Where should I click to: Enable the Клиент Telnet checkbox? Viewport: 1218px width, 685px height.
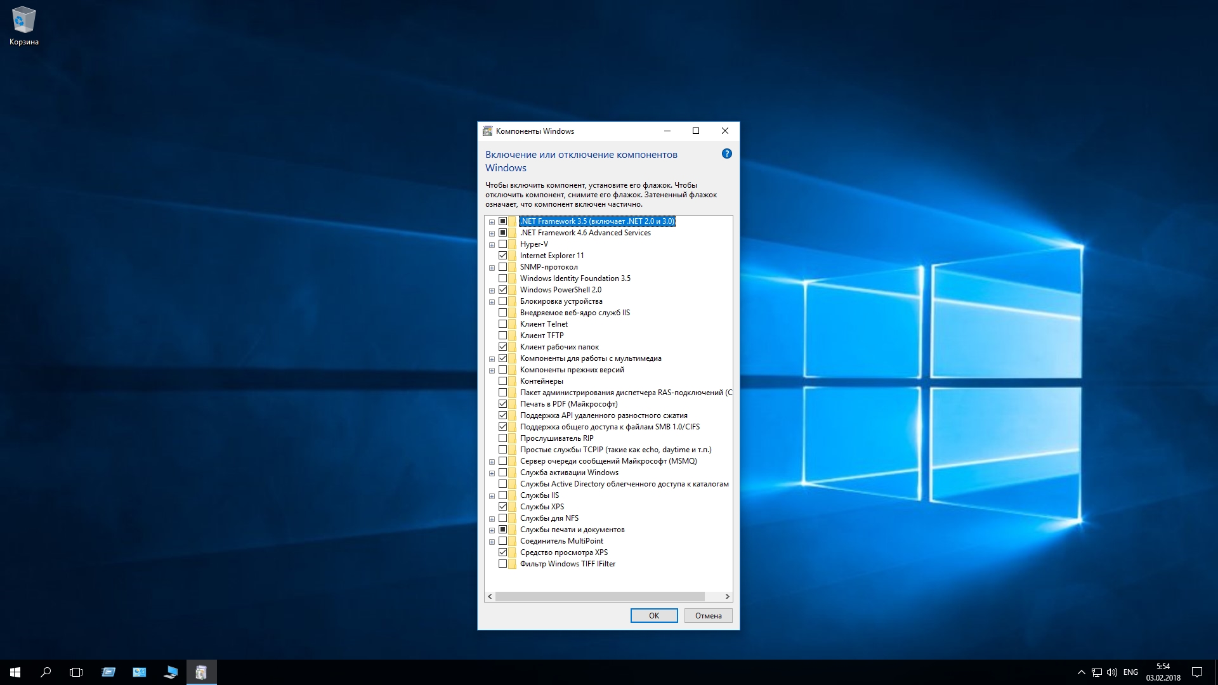tap(503, 324)
